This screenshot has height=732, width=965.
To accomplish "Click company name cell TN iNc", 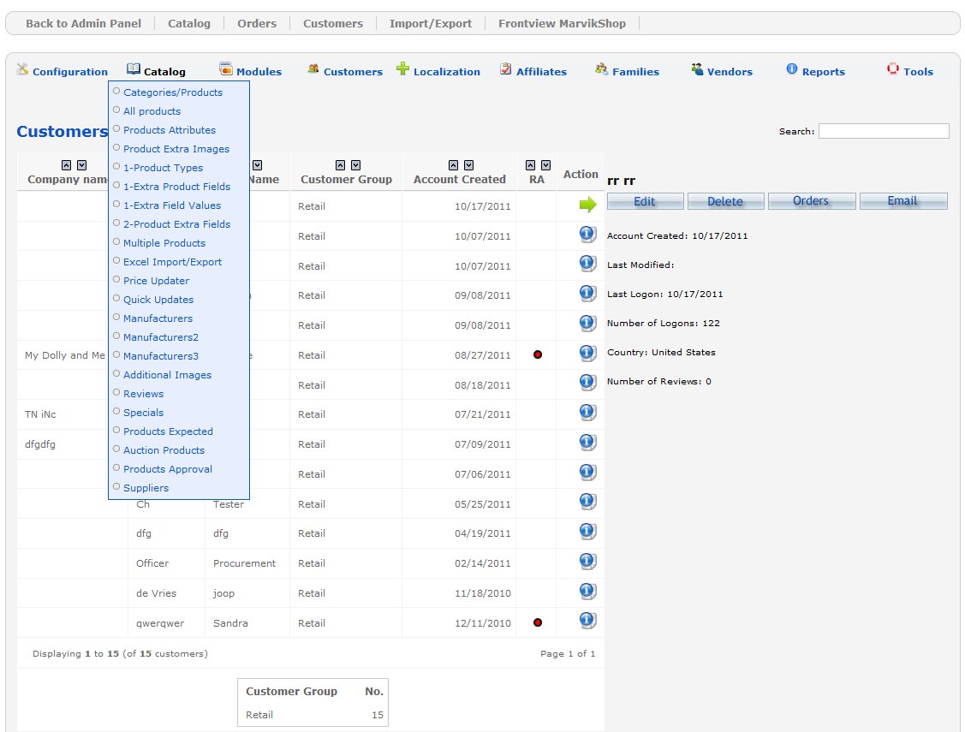I will pos(40,414).
